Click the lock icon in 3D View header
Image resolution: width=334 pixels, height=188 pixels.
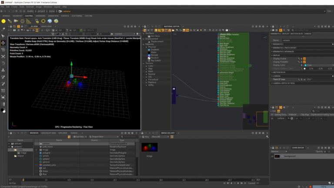point(11,26)
